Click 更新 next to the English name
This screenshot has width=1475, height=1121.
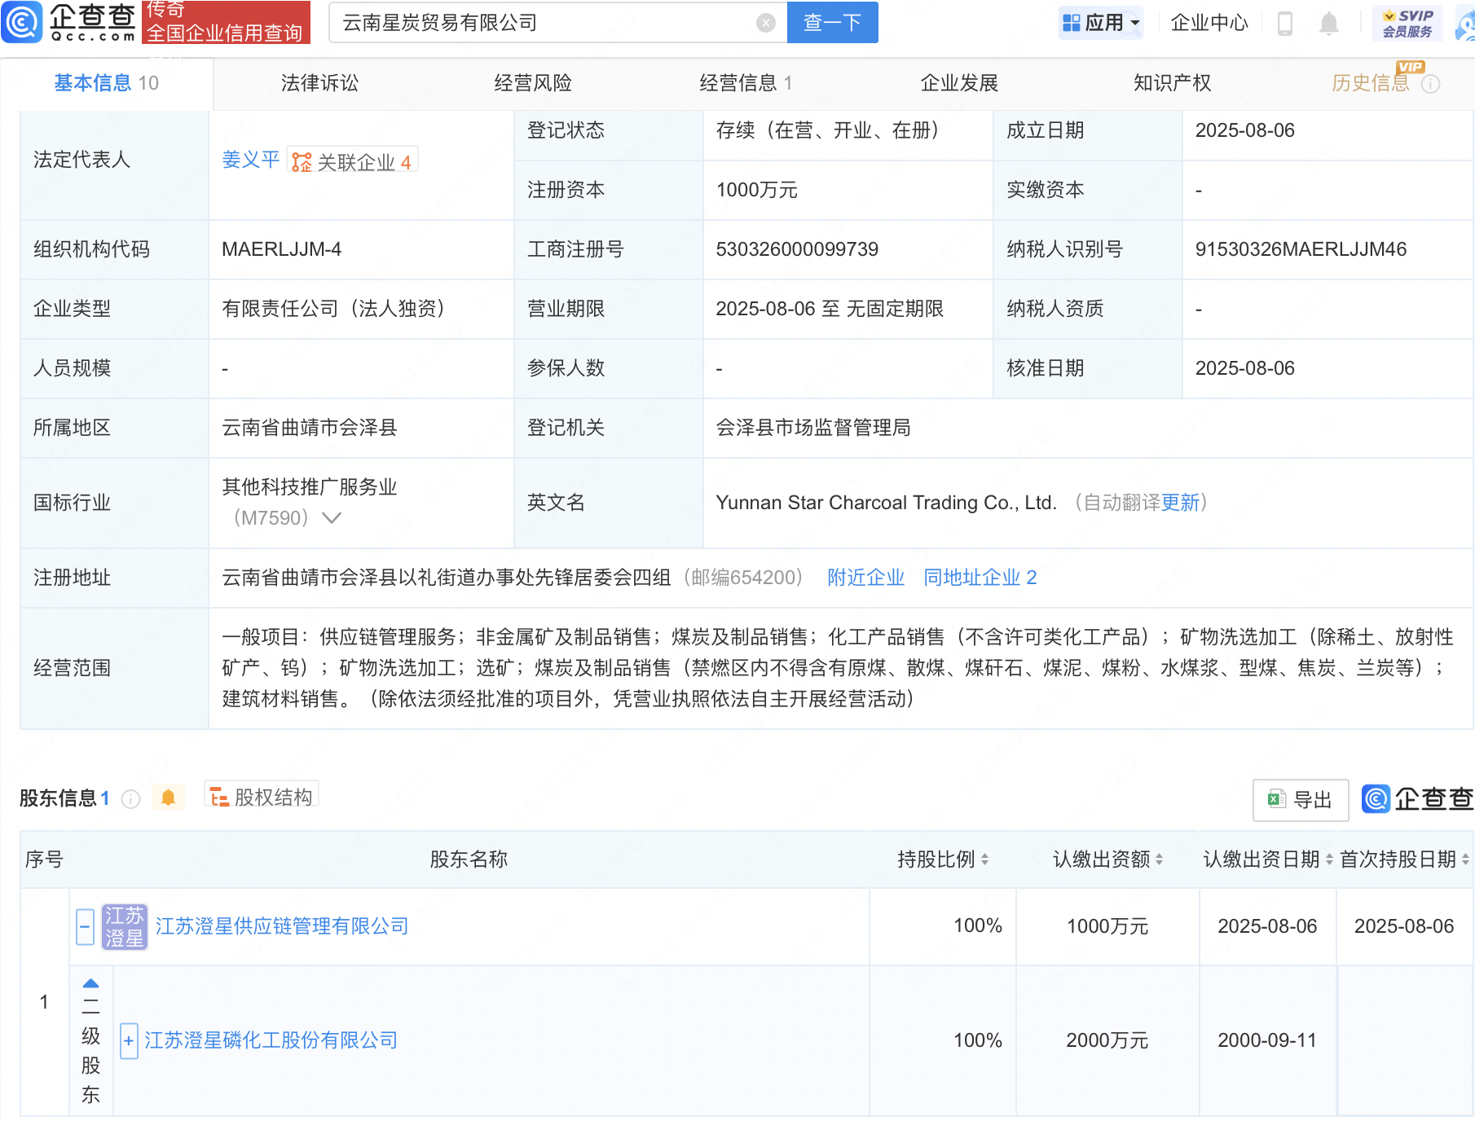[1181, 503]
